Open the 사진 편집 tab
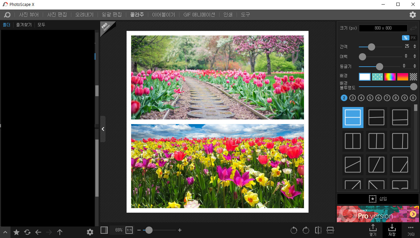This screenshot has width=420, height=238. 57,14
